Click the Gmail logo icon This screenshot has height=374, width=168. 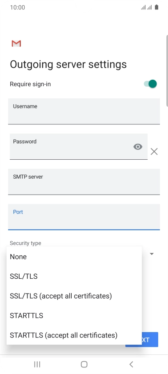16,44
